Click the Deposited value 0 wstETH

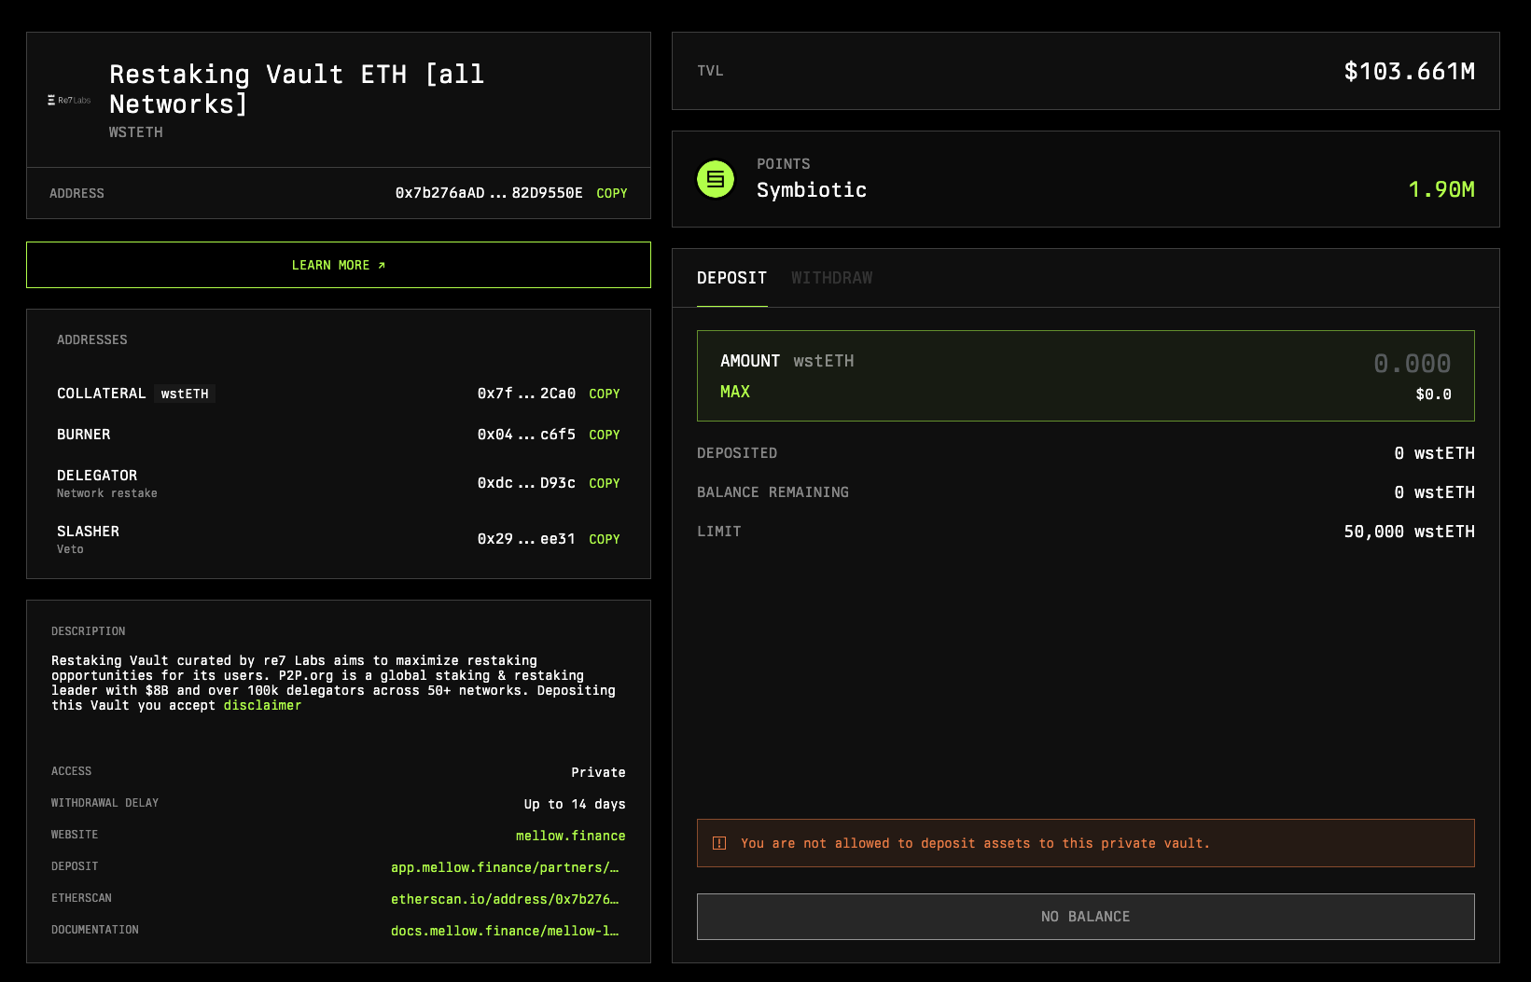1435,453
